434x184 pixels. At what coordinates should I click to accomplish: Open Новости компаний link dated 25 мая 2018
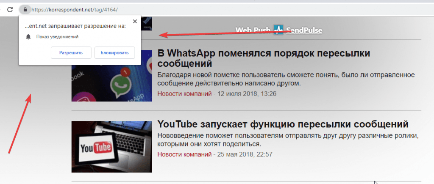pos(185,154)
